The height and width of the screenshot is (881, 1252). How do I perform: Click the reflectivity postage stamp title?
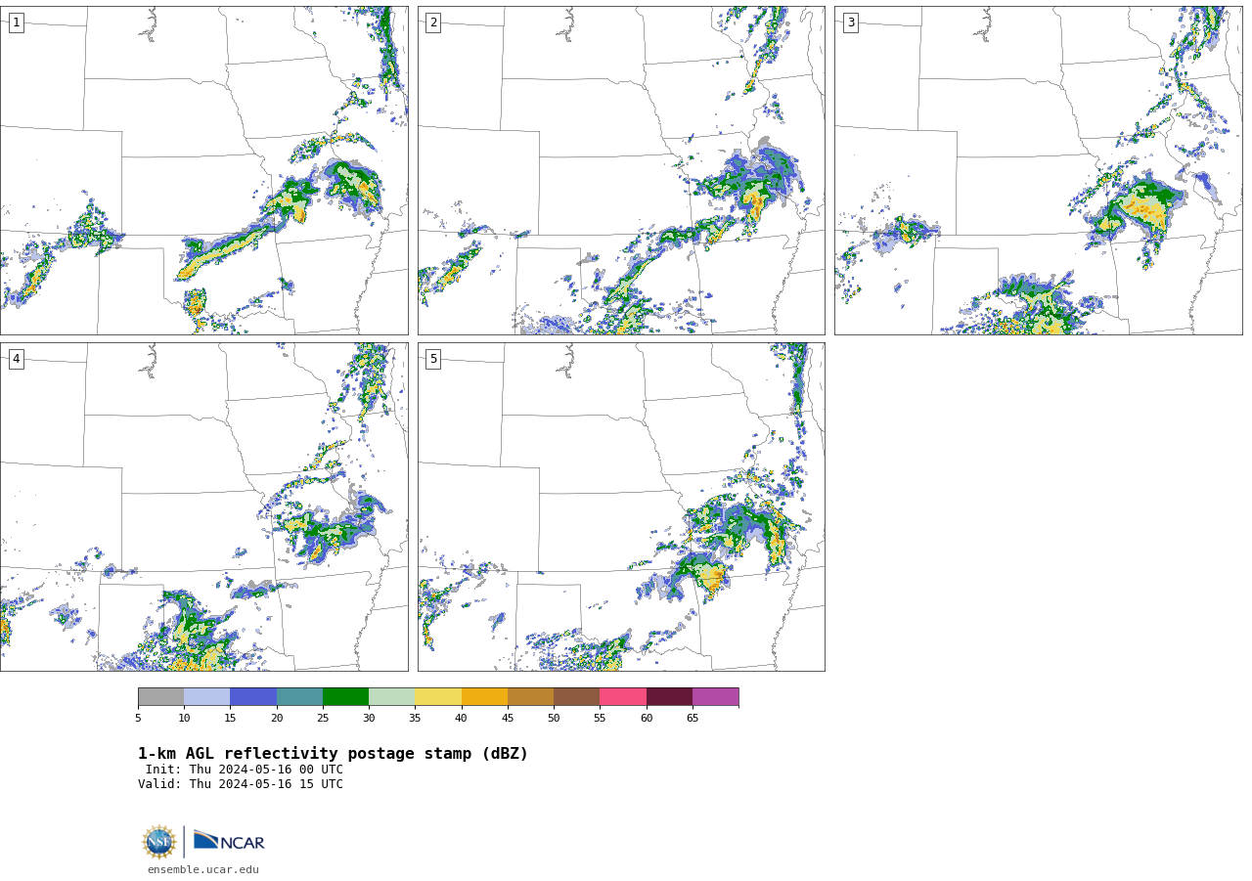pyautogui.click(x=333, y=754)
